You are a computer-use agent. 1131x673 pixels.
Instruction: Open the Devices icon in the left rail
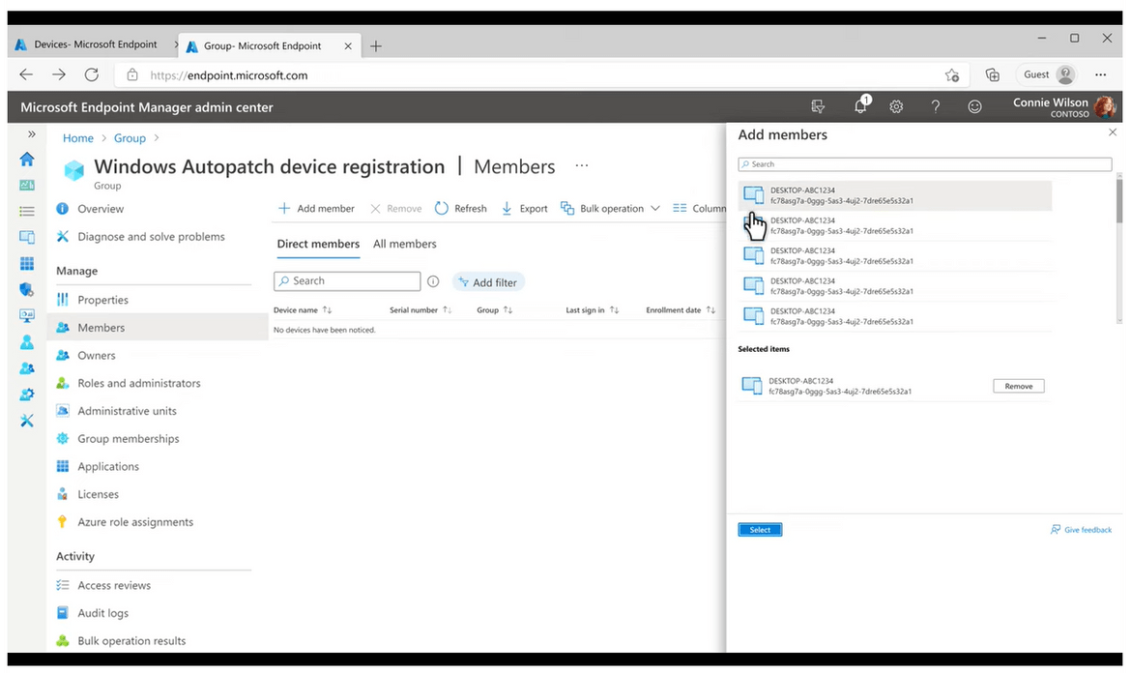pos(27,237)
